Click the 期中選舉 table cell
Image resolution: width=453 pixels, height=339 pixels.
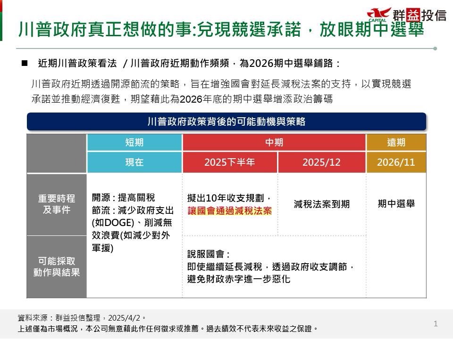[x=396, y=204]
